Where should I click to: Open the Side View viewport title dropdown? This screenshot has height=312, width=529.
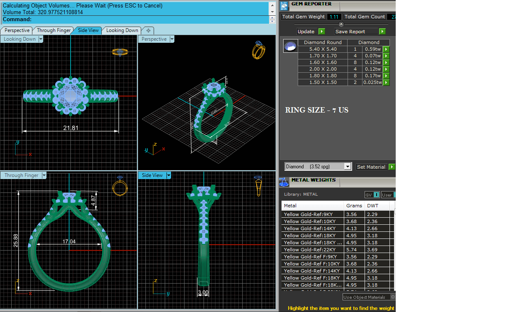(x=169, y=175)
